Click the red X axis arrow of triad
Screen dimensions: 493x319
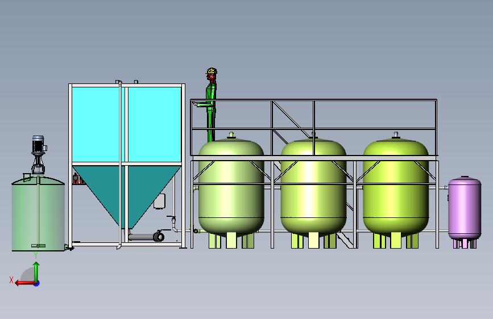click(x=26, y=283)
